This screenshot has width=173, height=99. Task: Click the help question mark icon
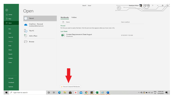point(153,5)
